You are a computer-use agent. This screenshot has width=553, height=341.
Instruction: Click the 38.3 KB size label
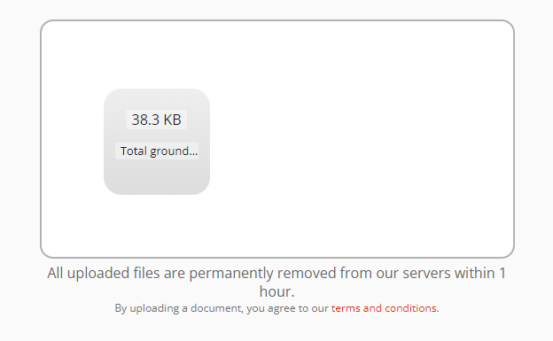[156, 120]
